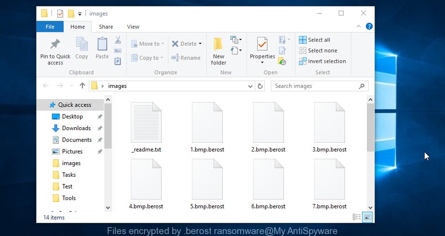Click file list scroll down arrow

370,208
